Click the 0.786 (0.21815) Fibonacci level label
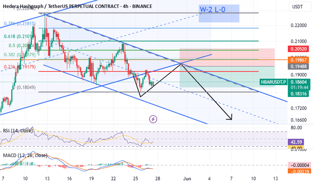Viewport: 313px width, 184px height. pyautogui.click(x=20, y=23)
